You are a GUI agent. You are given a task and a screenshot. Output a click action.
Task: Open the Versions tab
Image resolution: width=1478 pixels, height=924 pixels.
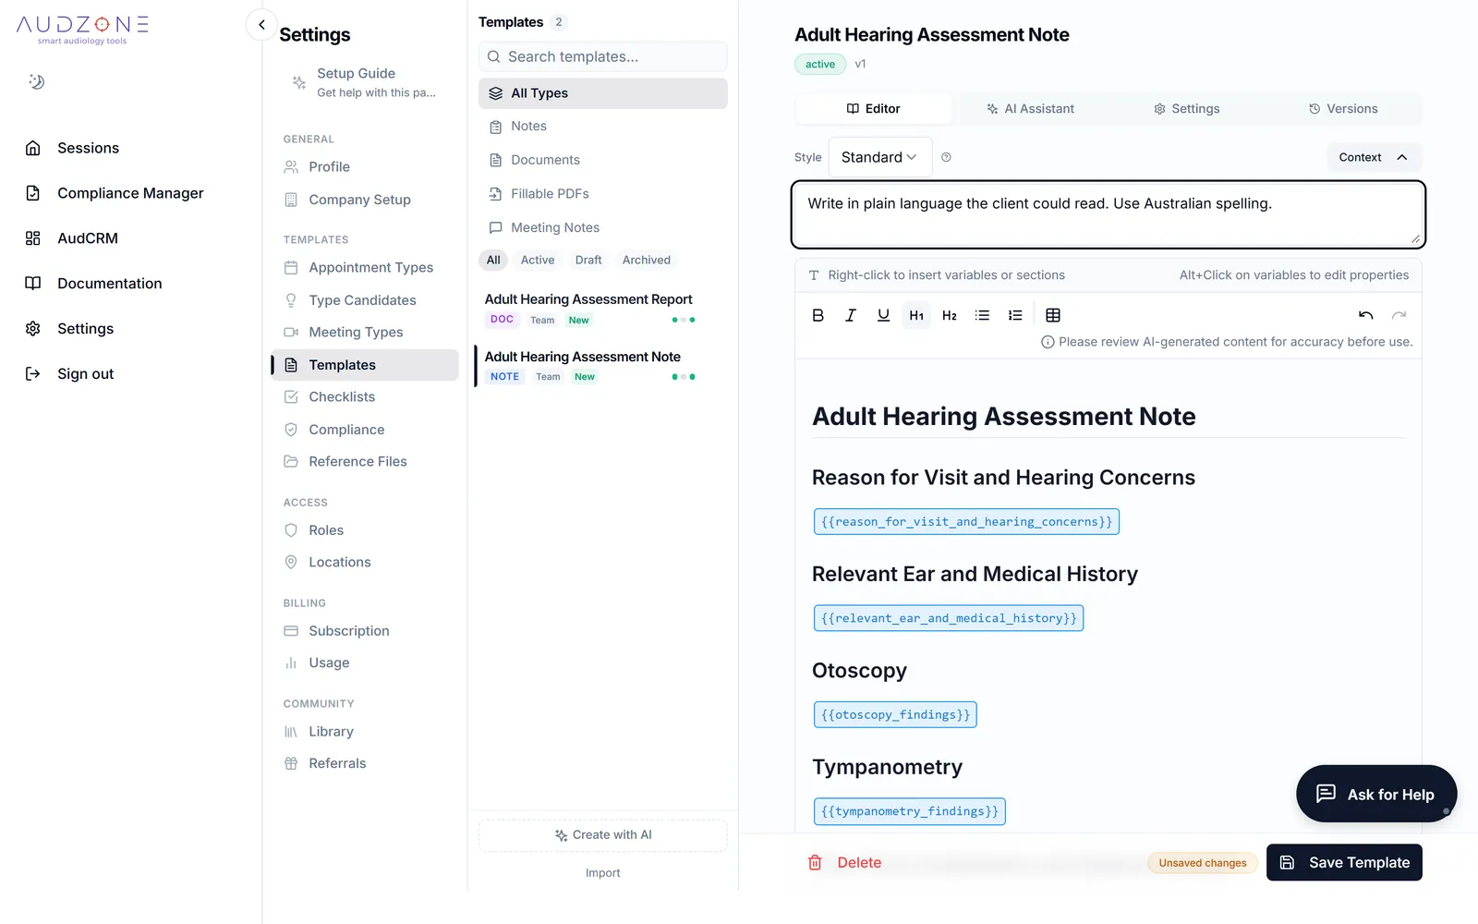(x=1342, y=108)
